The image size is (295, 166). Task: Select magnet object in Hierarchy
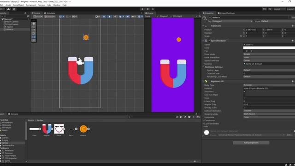10,27
